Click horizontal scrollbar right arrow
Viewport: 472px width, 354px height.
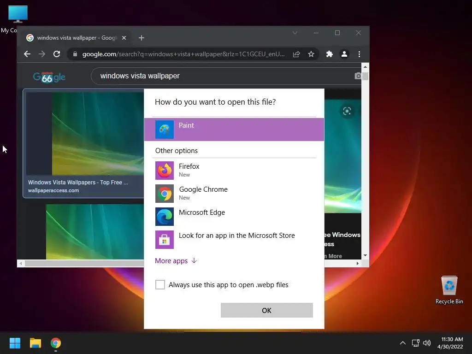[x=358, y=263]
